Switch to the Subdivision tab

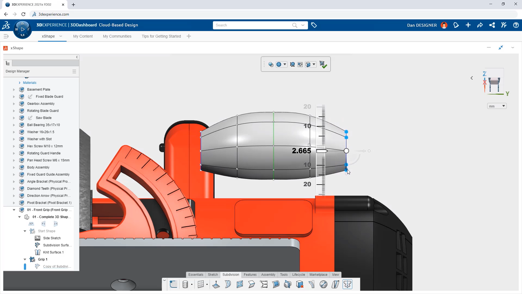pyautogui.click(x=231, y=274)
